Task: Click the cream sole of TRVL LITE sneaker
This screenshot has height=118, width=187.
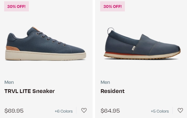Action: coord(46,55)
